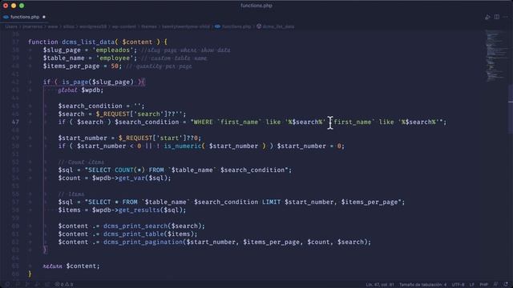Change the LF end-of-line sequence
The width and height of the screenshot is (513, 288).
coord(472,285)
